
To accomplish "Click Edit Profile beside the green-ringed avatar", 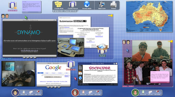I will click(x=157, y=93).
